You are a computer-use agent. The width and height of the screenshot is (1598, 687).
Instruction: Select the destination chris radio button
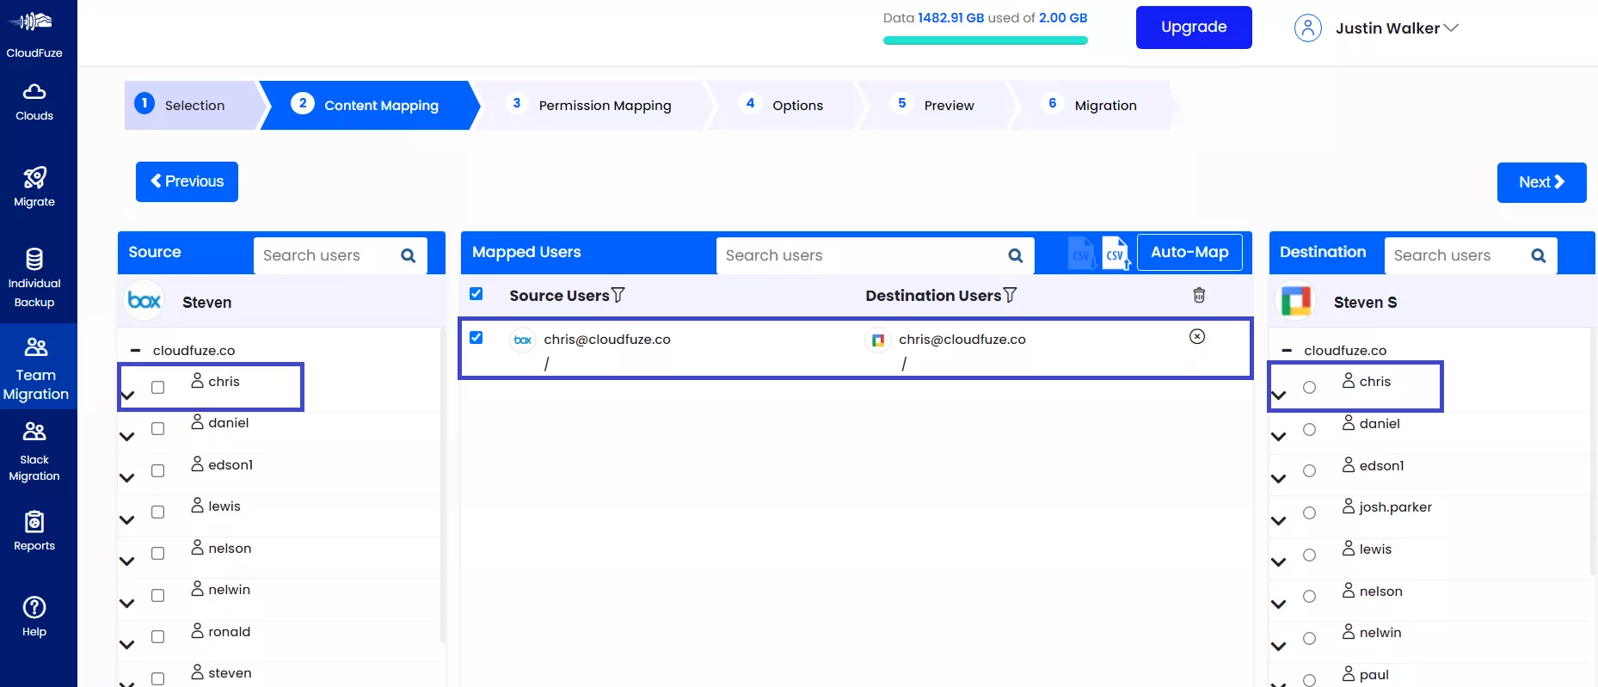1309,388
